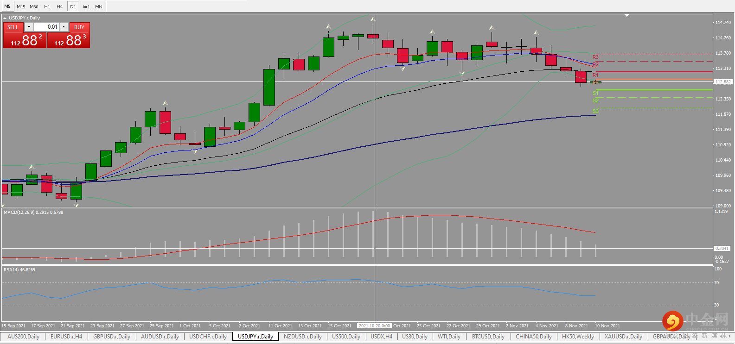Open the XAUUSD.r,Daily chart tab
The image size is (735, 344).
pyautogui.click(x=623, y=337)
